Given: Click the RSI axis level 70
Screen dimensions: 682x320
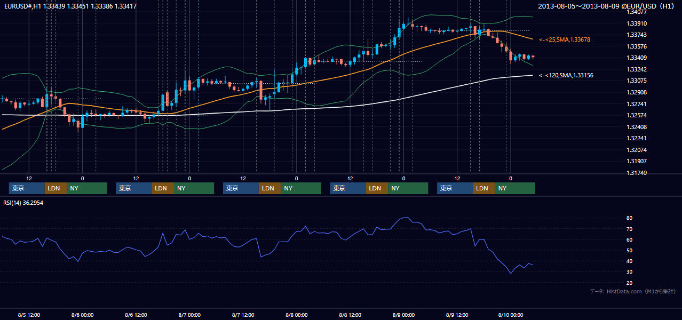Looking at the screenshot, I should pyautogui.click(x=629, y=229).
